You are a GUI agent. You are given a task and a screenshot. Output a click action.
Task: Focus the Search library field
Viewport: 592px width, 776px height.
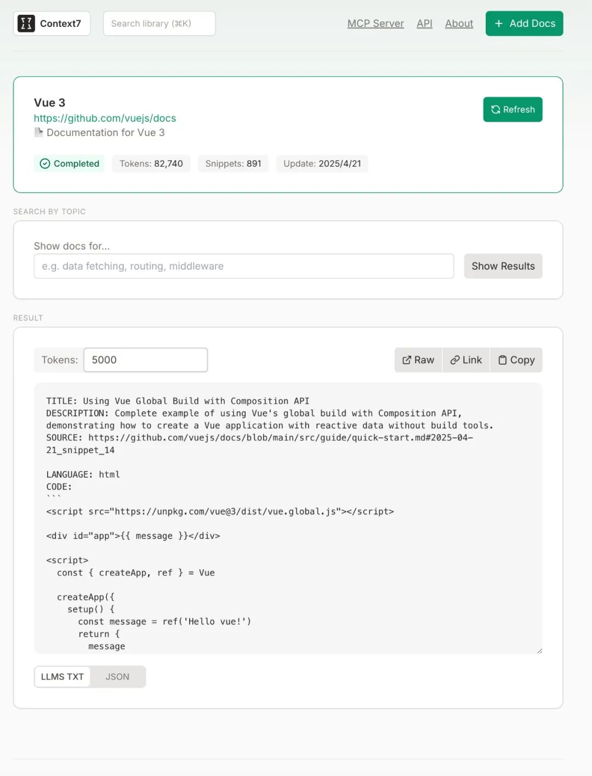click(159, 24)
